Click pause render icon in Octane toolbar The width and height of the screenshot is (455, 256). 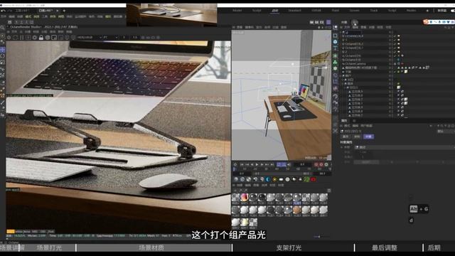tap(22, 38)
